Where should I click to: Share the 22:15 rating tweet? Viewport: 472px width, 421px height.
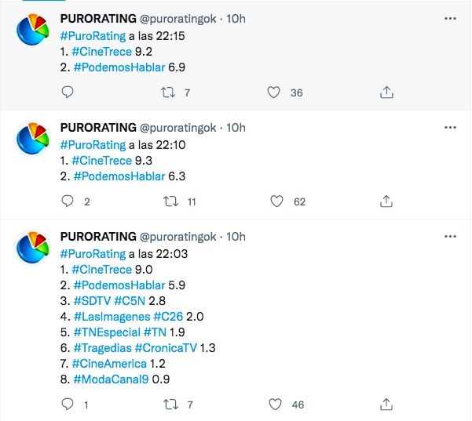(x=386, y=93)
